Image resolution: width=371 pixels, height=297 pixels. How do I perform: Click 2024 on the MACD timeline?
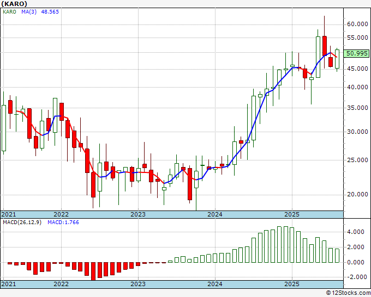point(215,284)
